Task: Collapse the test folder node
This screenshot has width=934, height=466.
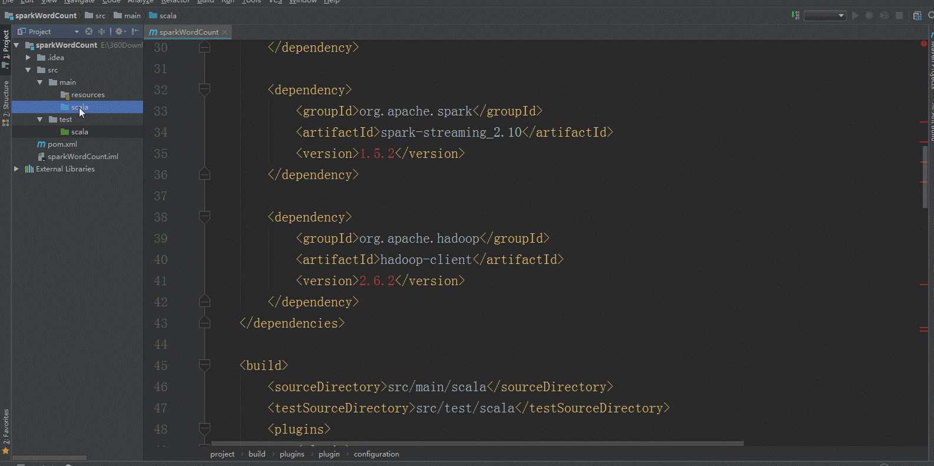Action: coord(40,120)
